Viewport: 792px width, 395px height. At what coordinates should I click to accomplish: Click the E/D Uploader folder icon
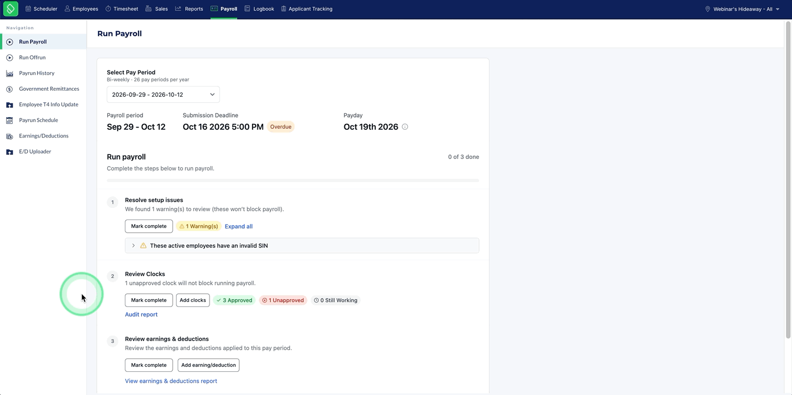click(x=9, y=151)
